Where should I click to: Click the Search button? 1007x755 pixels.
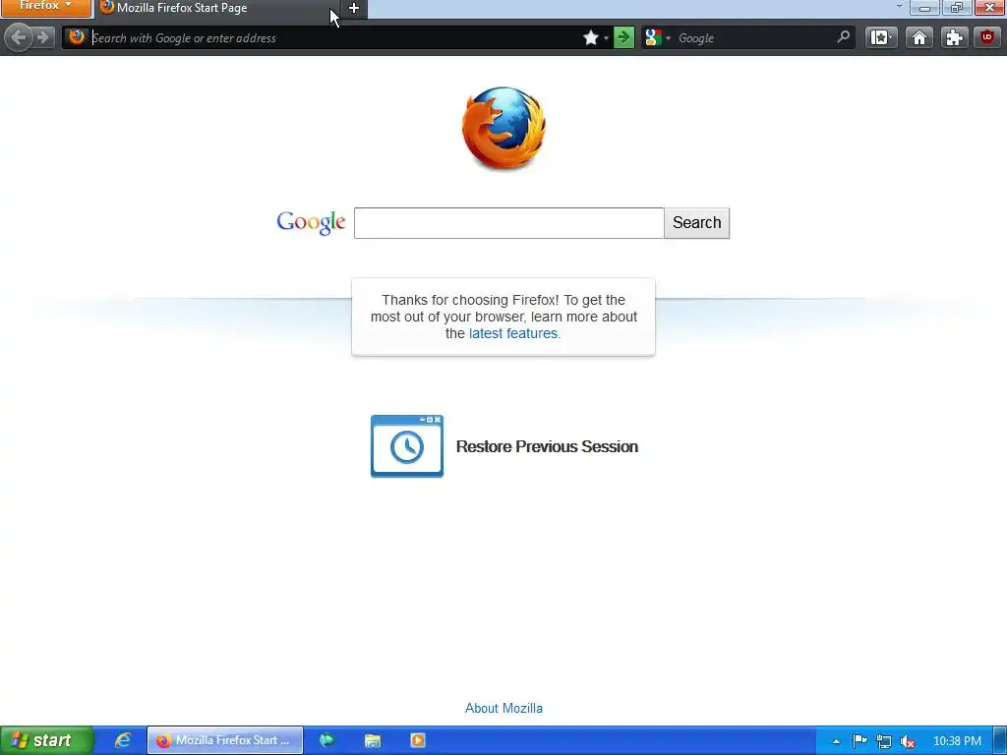pyautogui.click(x=697, y=223)
